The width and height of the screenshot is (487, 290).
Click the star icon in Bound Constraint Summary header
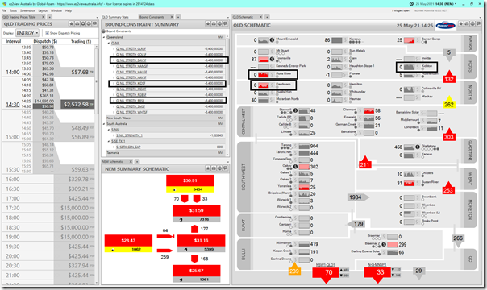tap(208, 24)
